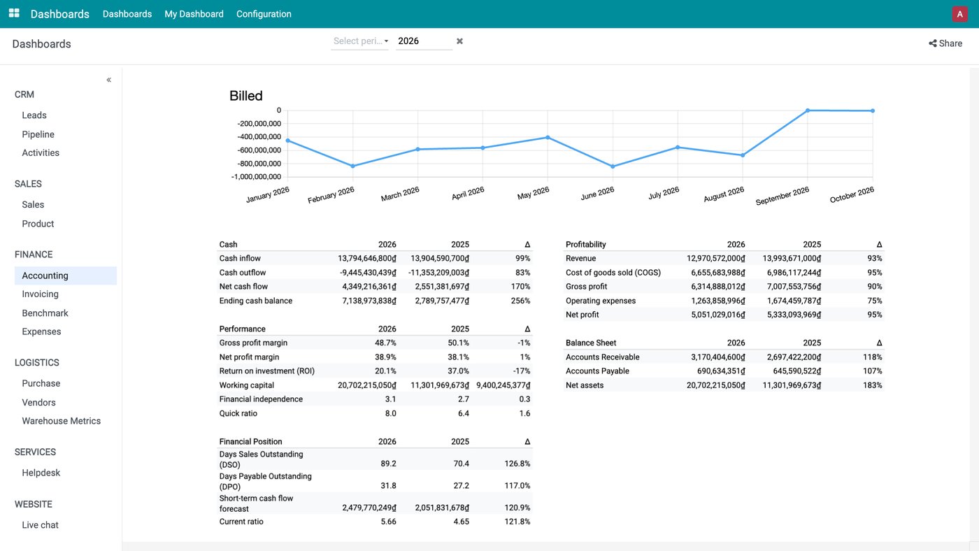979x551 pixels.
Task: Click the Accounts Receivable row label
Action: [x=603, y=357]
